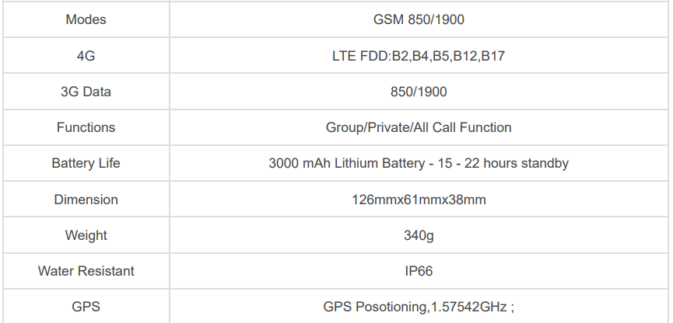Select the Modes label cell
The width and height of the screenshot is (673, 323).
coord(86,19)
